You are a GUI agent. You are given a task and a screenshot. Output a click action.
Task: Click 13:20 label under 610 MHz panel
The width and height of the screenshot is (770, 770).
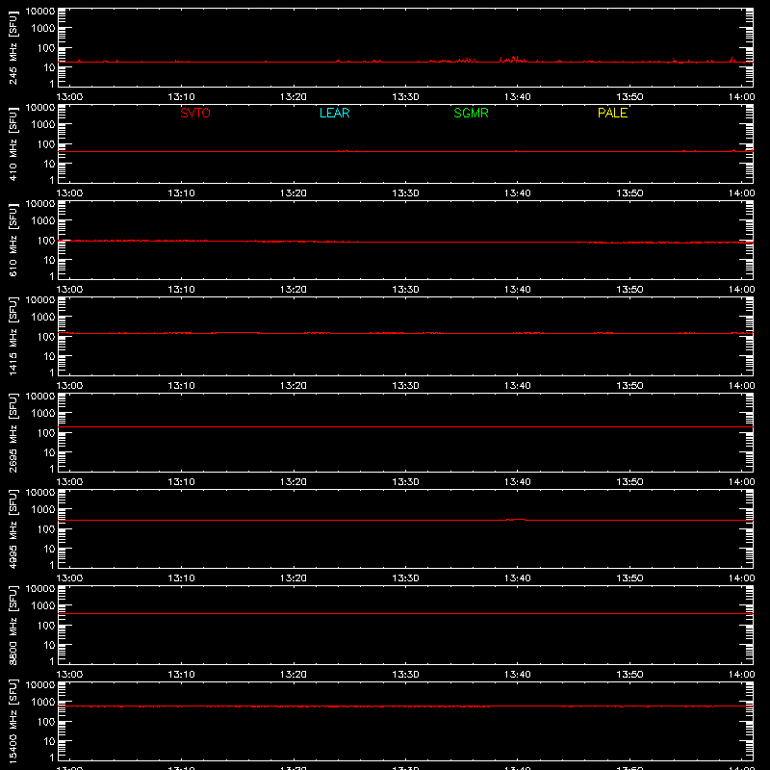(294, 290)
